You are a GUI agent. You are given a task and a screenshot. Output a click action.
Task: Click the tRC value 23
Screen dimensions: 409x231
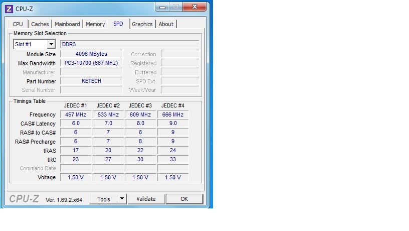pos(76,159)
